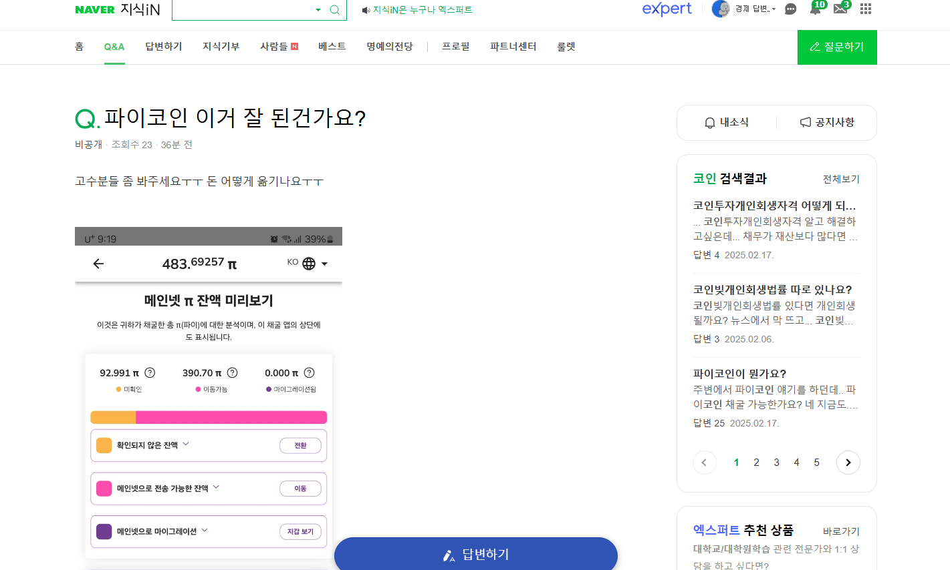This screenshot has height=570, width=950.
Task: Click the KO globe language icon
Action: point(309,264)
